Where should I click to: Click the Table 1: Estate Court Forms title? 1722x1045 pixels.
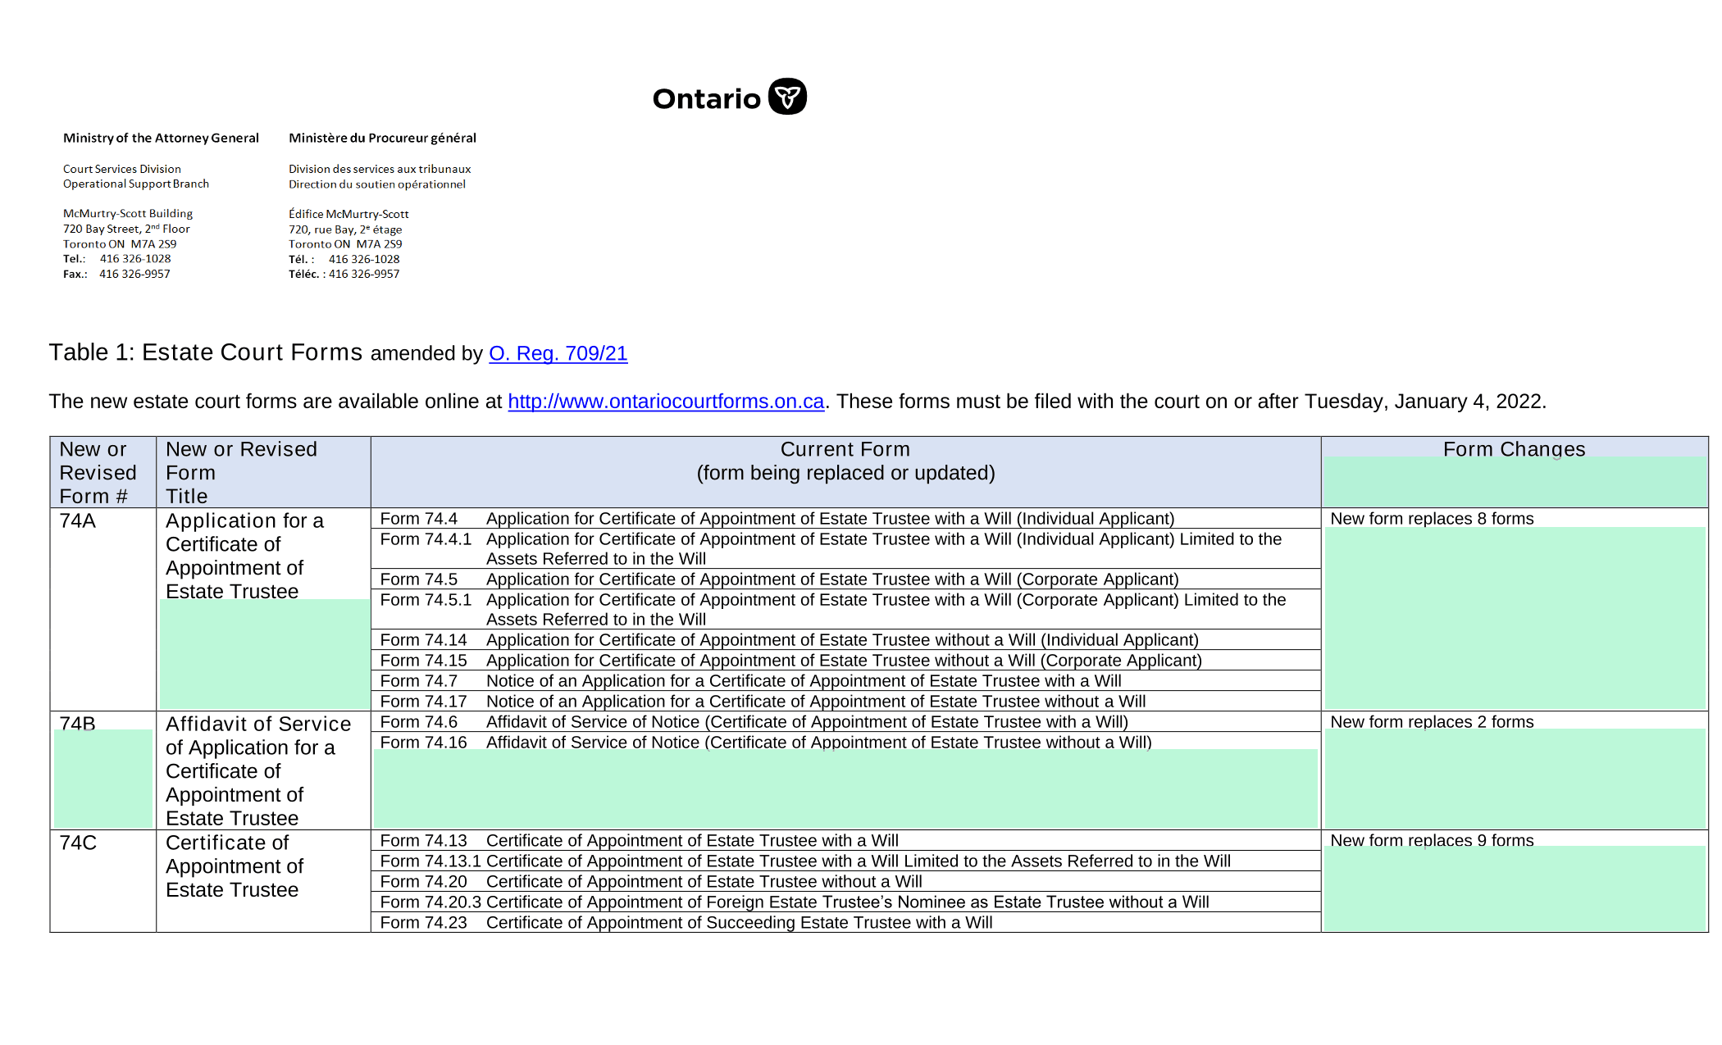(206, 352)
